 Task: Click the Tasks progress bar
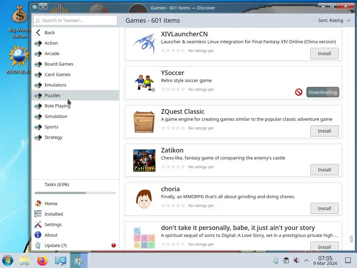pyautogui.click(x=75, y=193)
